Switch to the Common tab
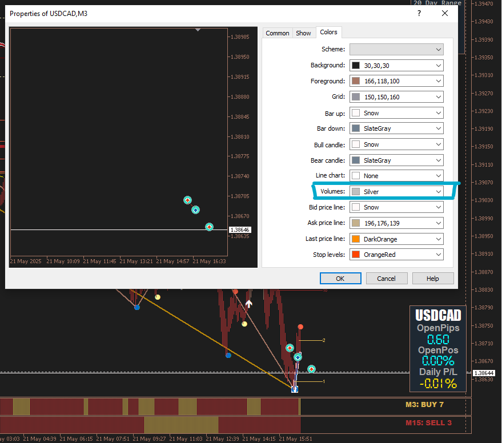 tap(277, 33)
